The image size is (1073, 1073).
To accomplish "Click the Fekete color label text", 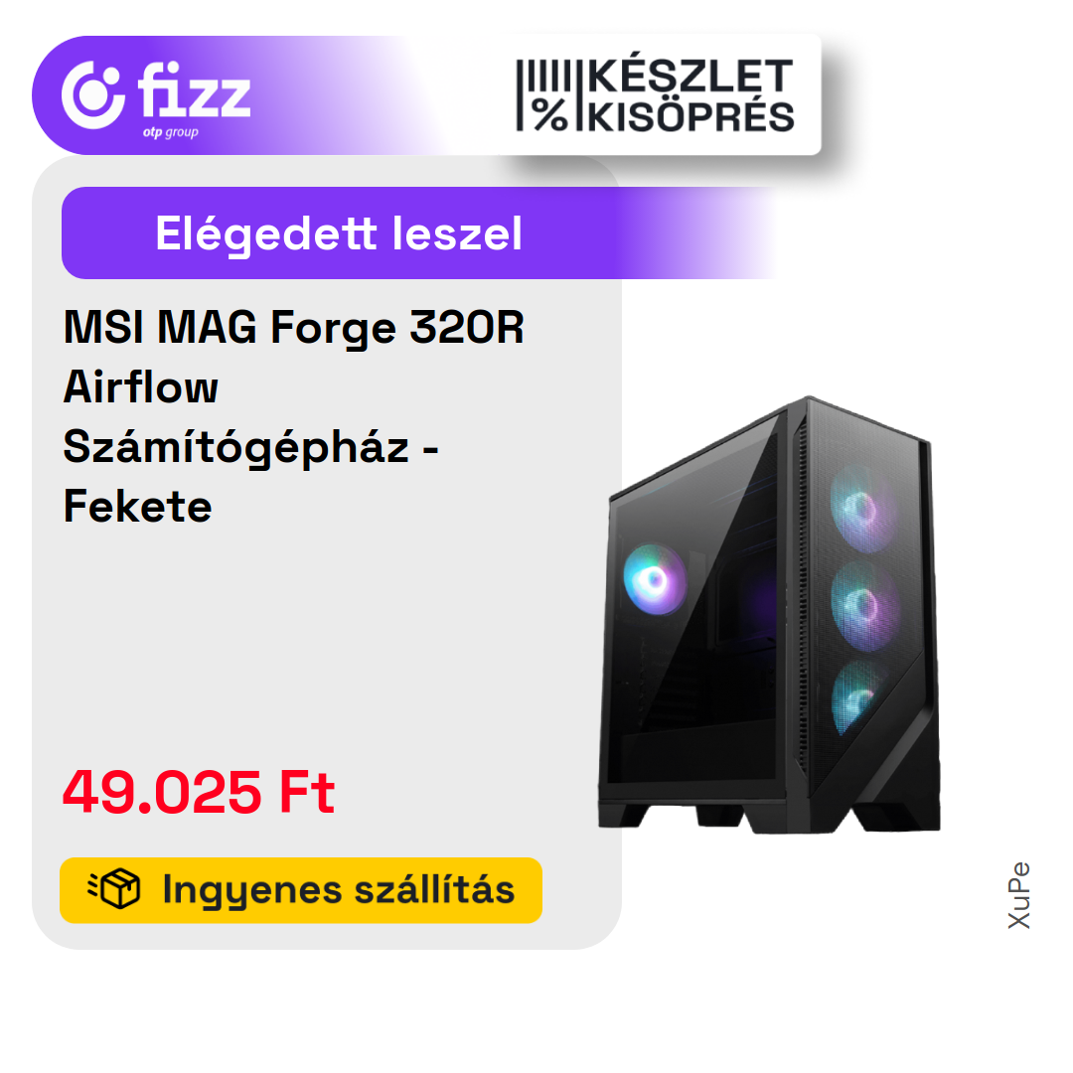I will (x=137, y=507).
